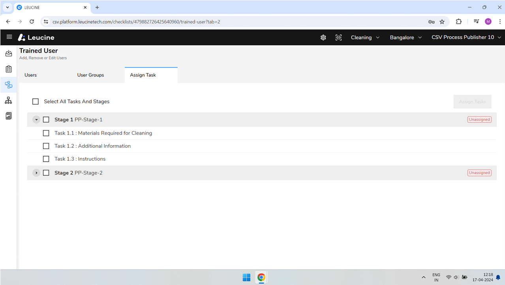Show hidden system tray icons

tap(424, 278)
